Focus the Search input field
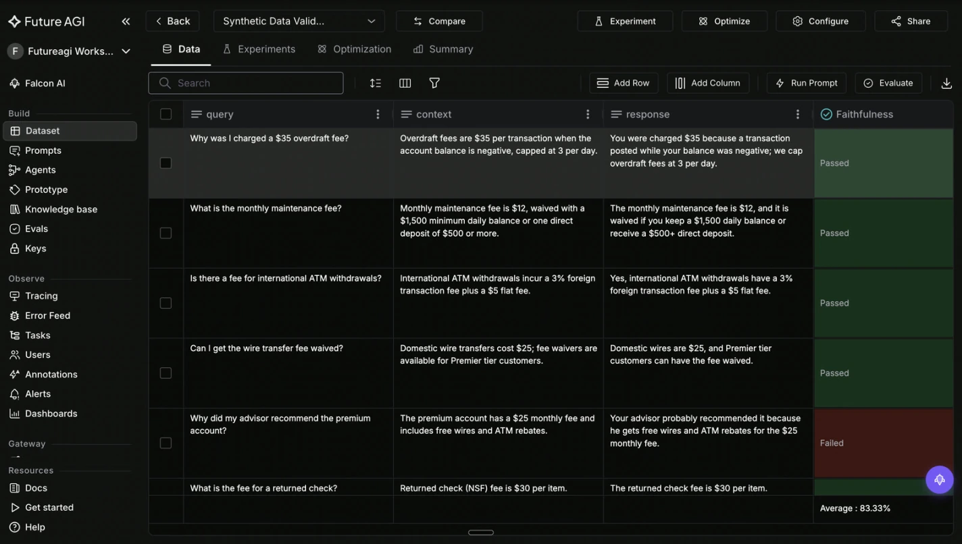Image resolution: width=962 pixels, height=544 pixels. click(x=246, y=83)
